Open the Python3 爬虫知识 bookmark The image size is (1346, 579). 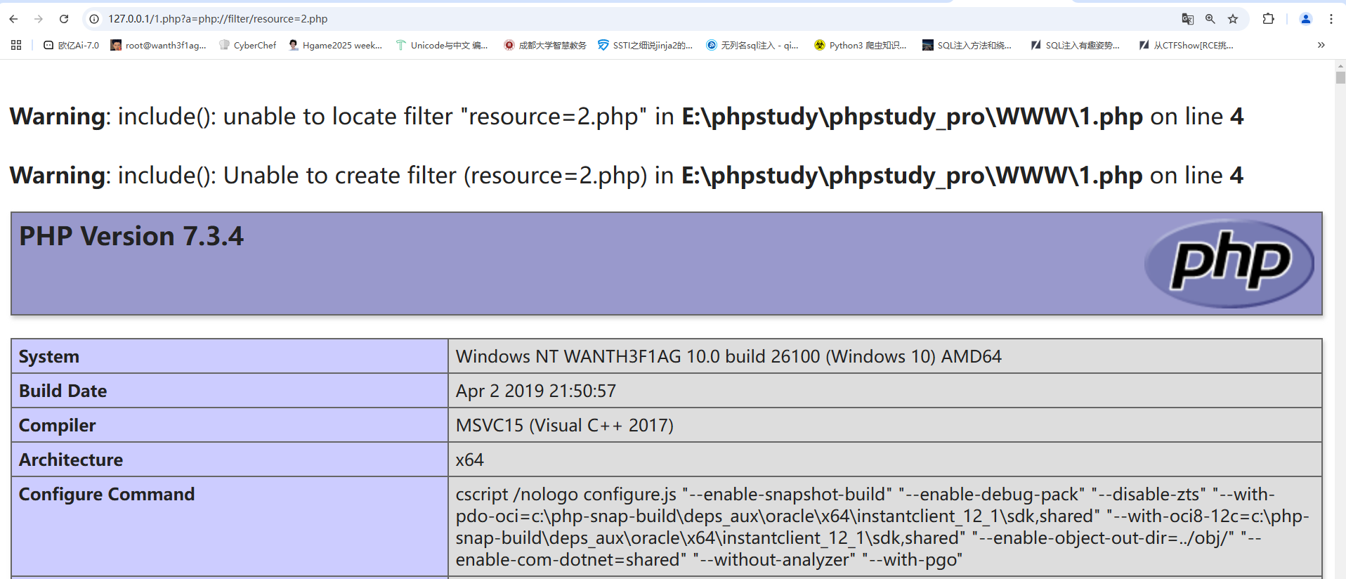pos(861,45)
